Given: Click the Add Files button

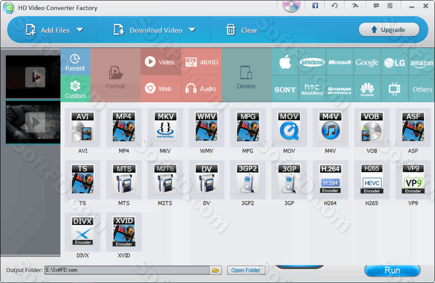Looking at the screenshot, I should coord(48,30).
